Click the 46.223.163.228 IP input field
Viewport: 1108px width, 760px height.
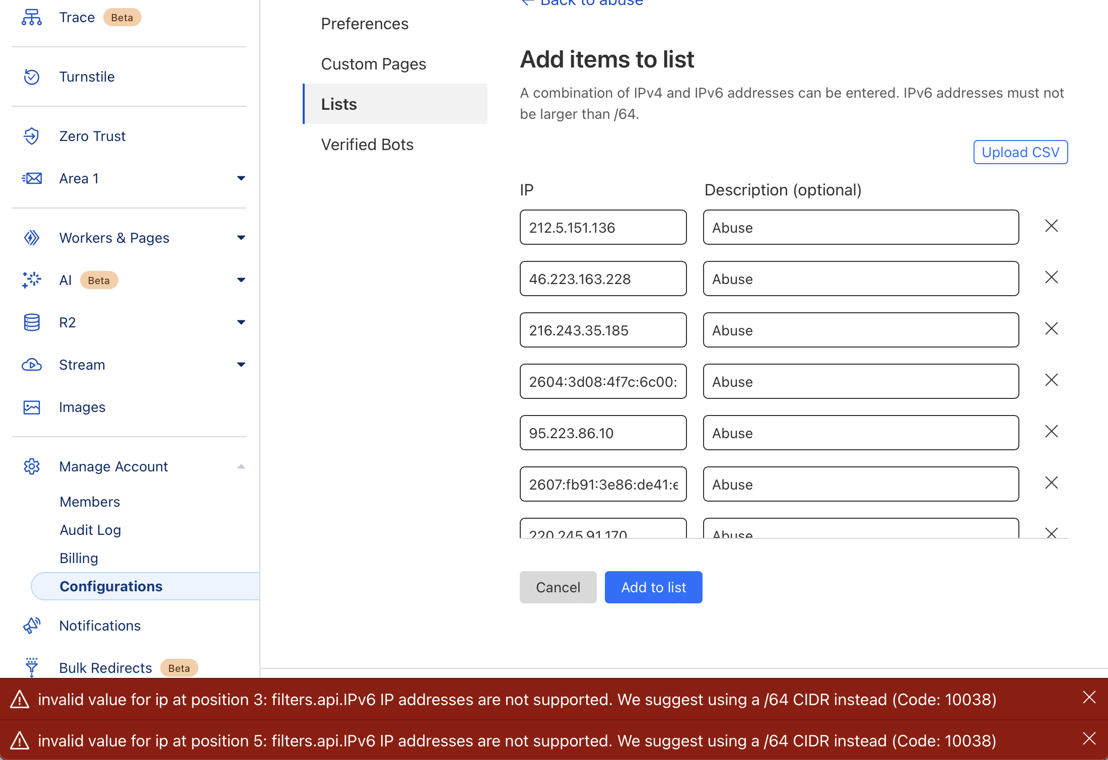[603, 279]
